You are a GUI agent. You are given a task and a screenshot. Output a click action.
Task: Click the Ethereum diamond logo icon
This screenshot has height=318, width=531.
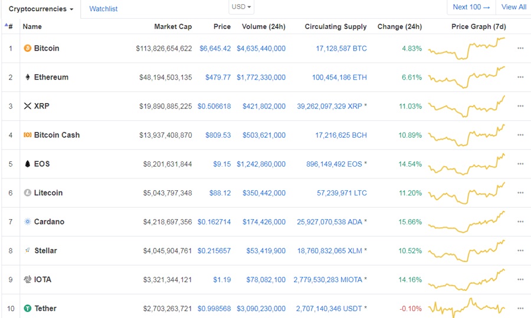(x=27, y=77)
